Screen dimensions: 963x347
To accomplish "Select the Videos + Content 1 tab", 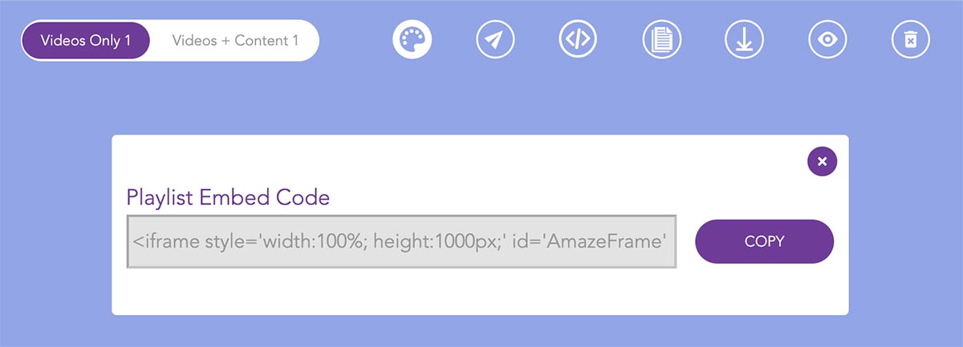I will pyautogui.click(x=234, y=40).
